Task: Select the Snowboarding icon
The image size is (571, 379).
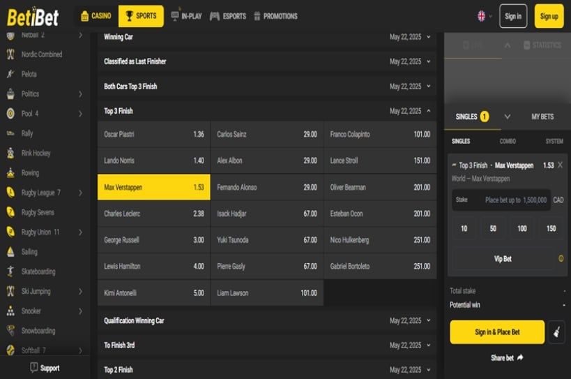Action: (x=10, y=331)
